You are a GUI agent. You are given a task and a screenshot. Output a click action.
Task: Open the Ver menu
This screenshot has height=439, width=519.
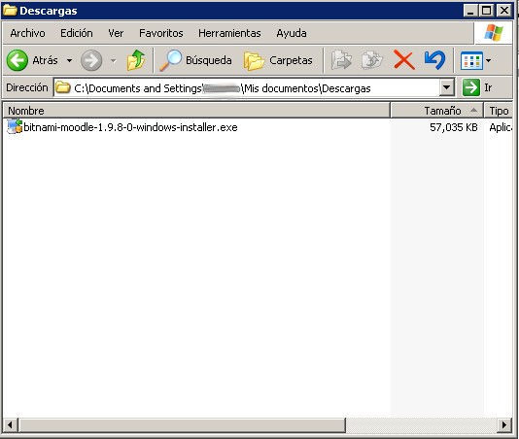click(x=116, y=33)
